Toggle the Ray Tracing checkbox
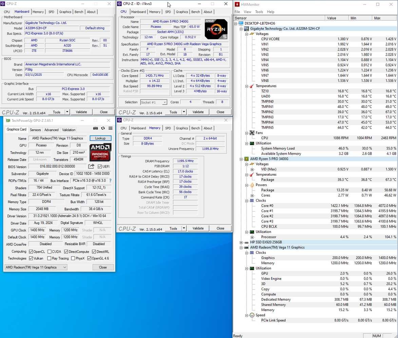 click(49, 258)
